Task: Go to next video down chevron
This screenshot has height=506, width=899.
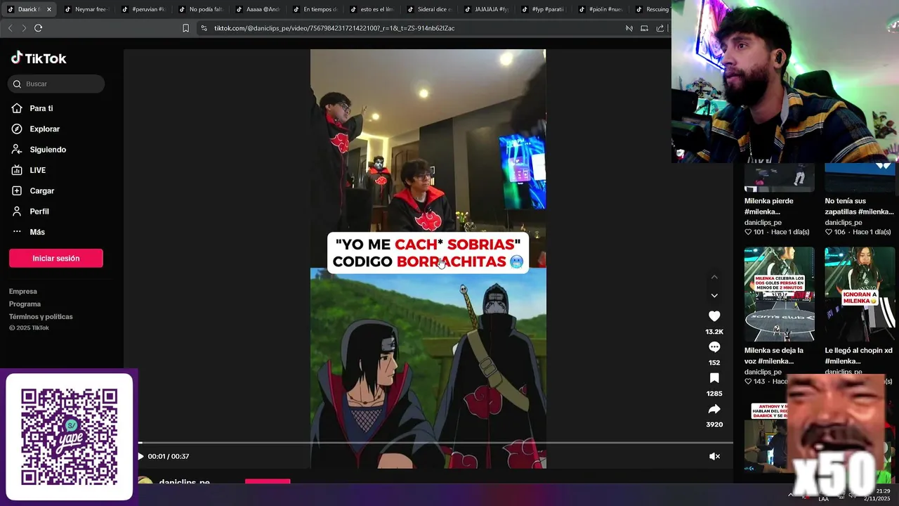Action: 714,295
